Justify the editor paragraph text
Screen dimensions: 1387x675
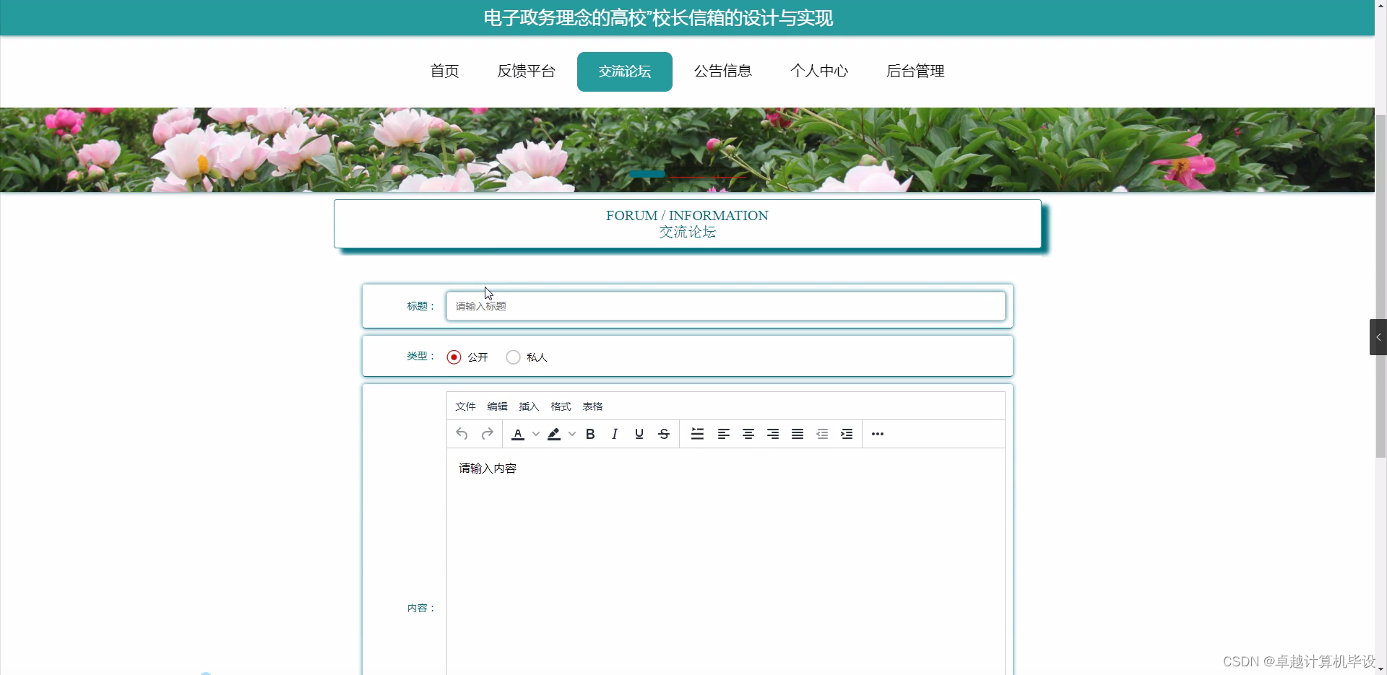coord(797,434)
